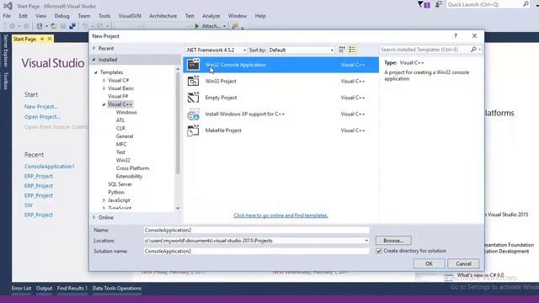Screen dimensions: 539x303
Task: Open the Data Tools Operations bottom tab
Action: (117, 288)
